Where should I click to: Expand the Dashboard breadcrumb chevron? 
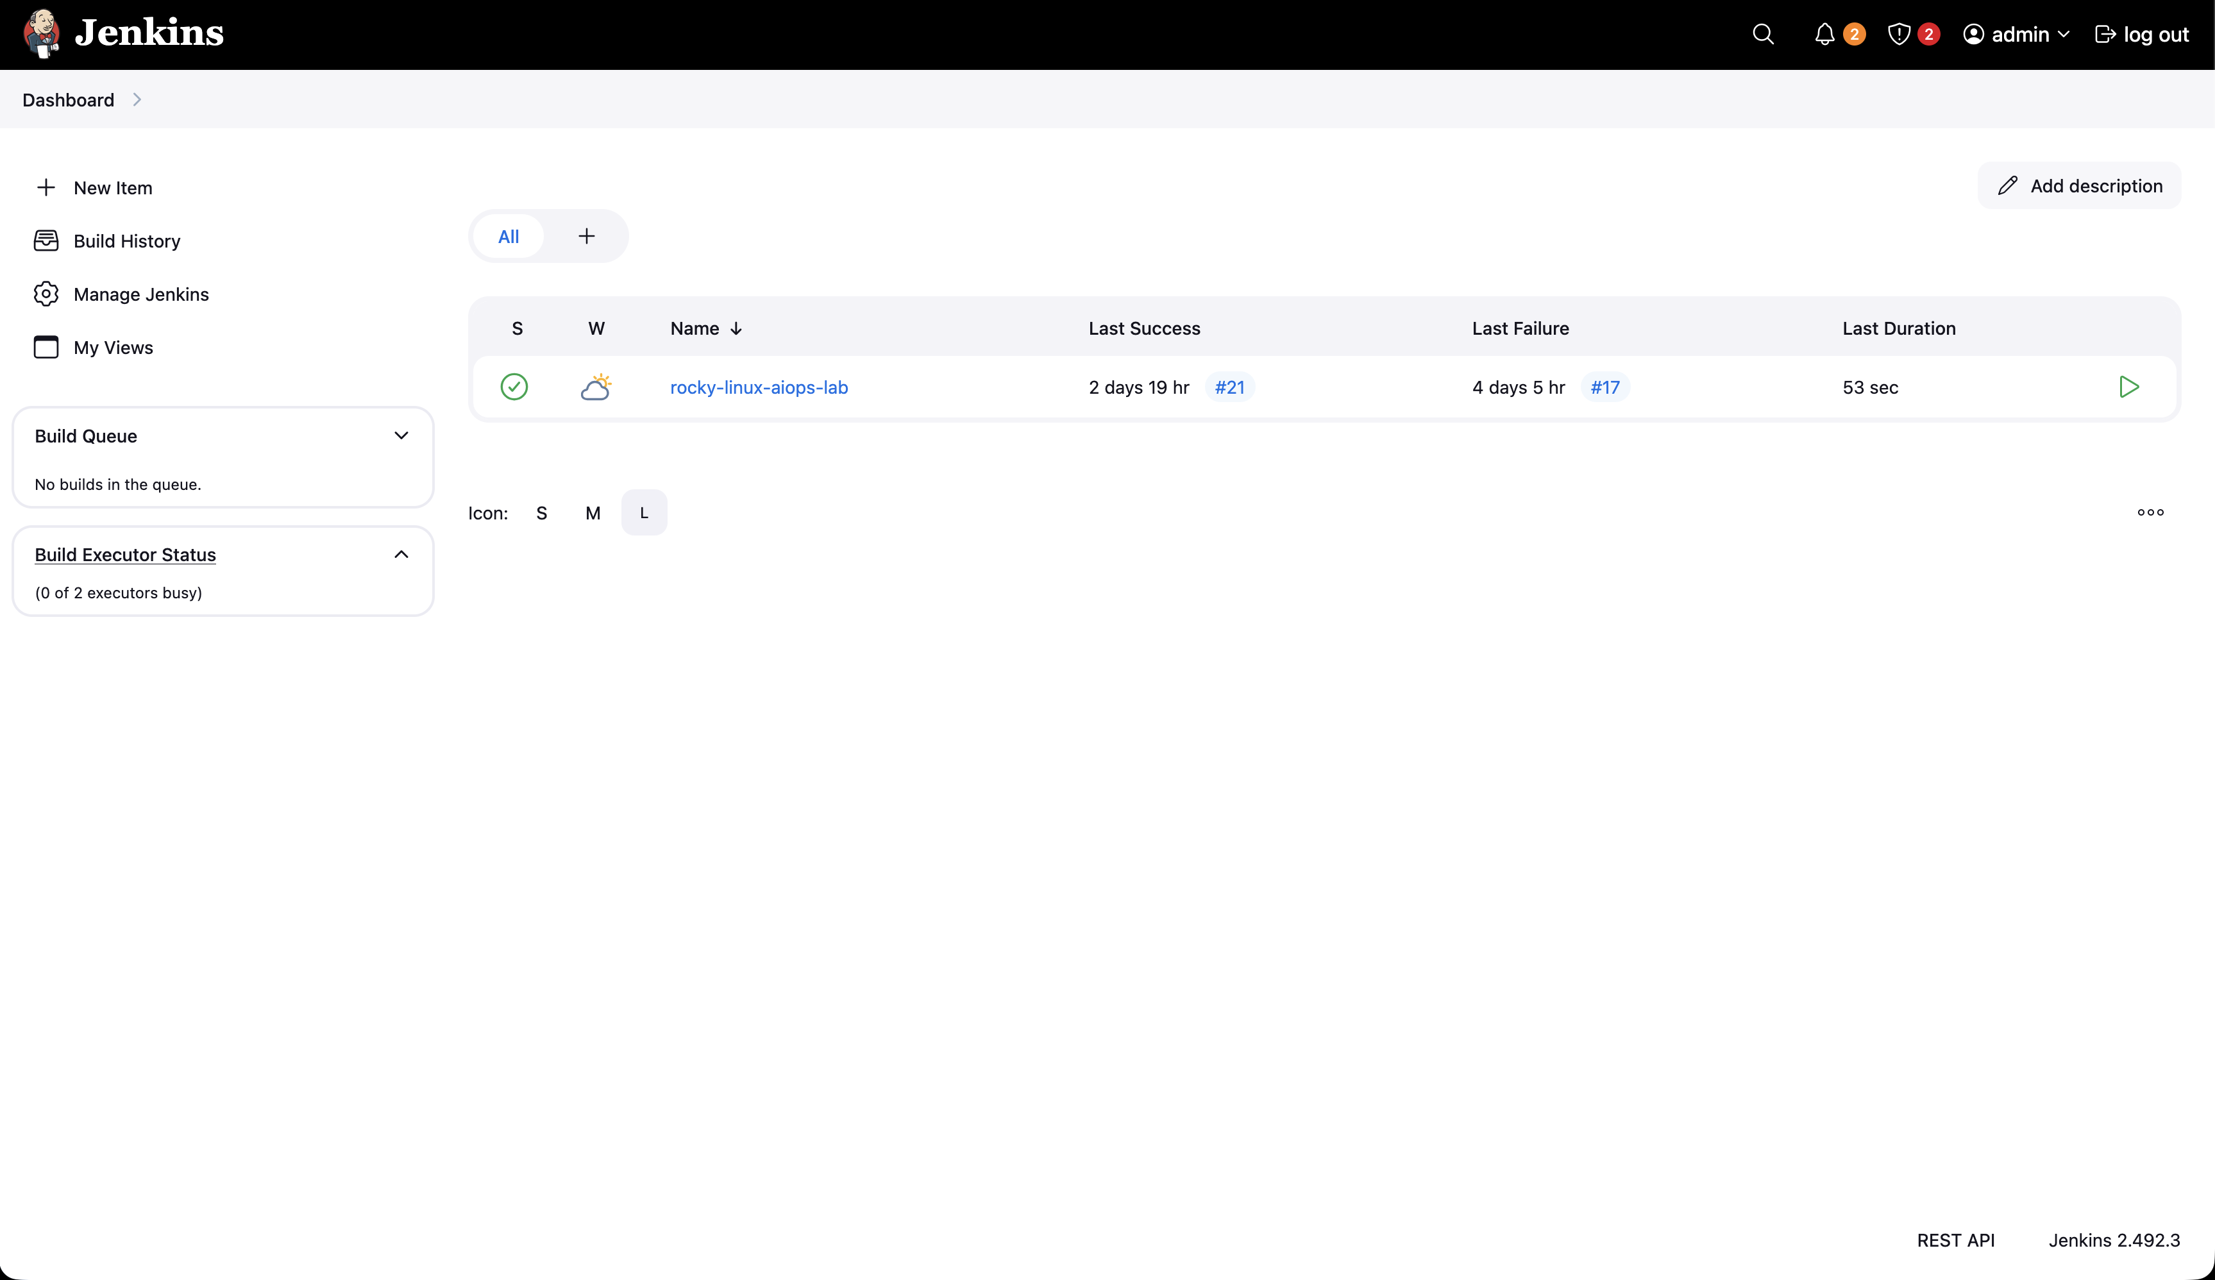pos(136,99)
